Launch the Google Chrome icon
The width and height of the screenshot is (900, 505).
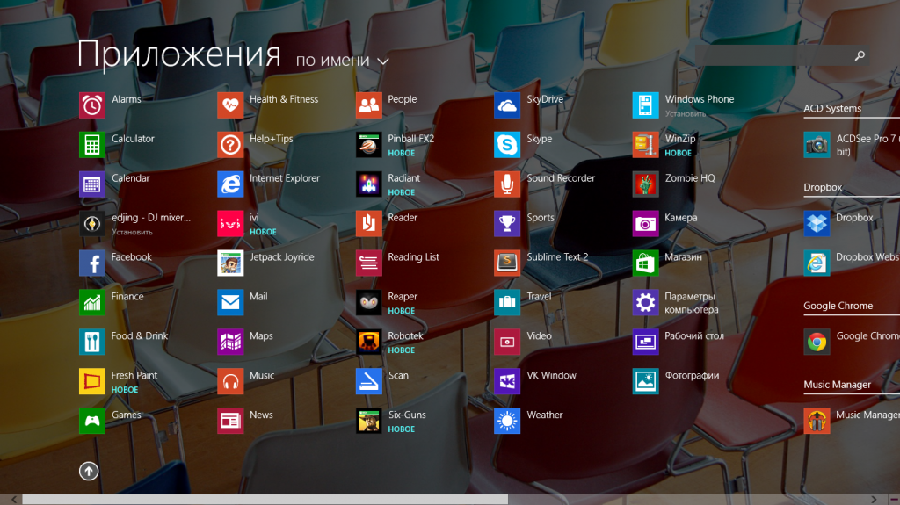pos(817,342)
